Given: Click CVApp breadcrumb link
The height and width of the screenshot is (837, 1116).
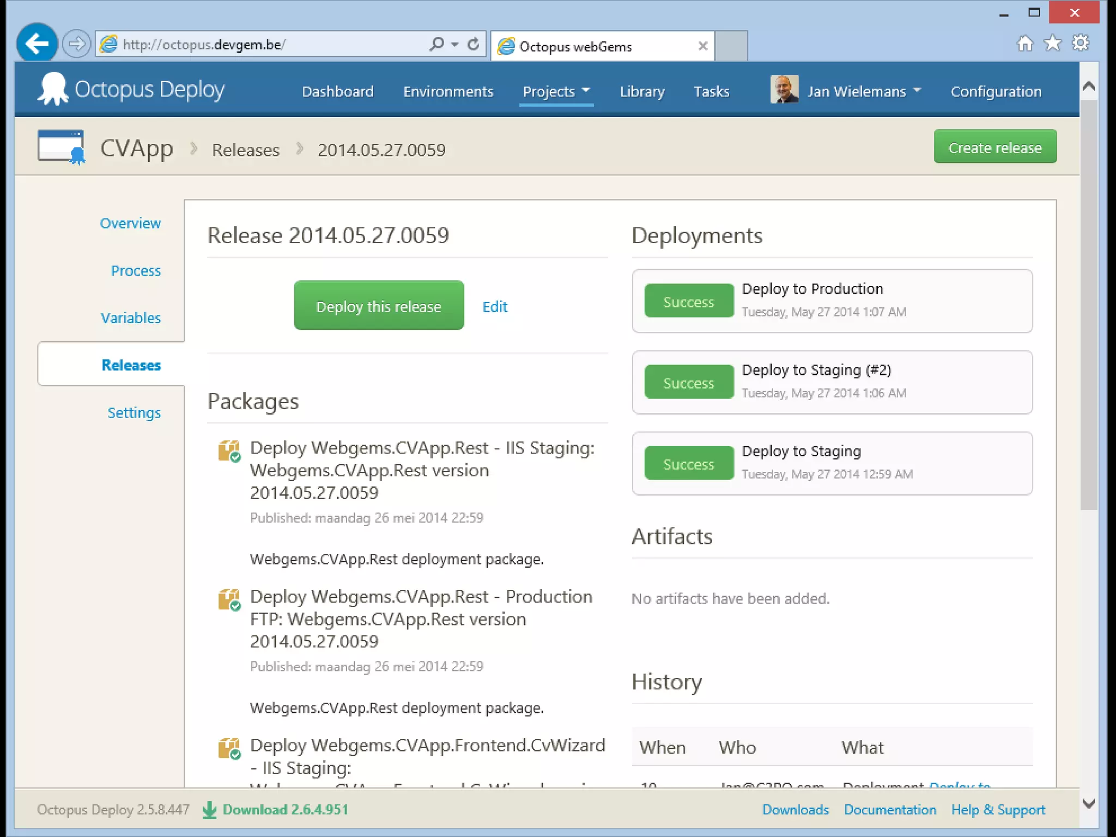Looking at the screenshot, I should 137,148.
